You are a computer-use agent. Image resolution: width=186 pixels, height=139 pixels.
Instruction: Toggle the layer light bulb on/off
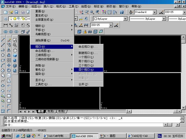(11, 19)
